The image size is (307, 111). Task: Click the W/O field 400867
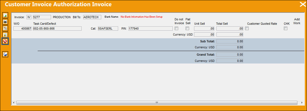[22, 28]
